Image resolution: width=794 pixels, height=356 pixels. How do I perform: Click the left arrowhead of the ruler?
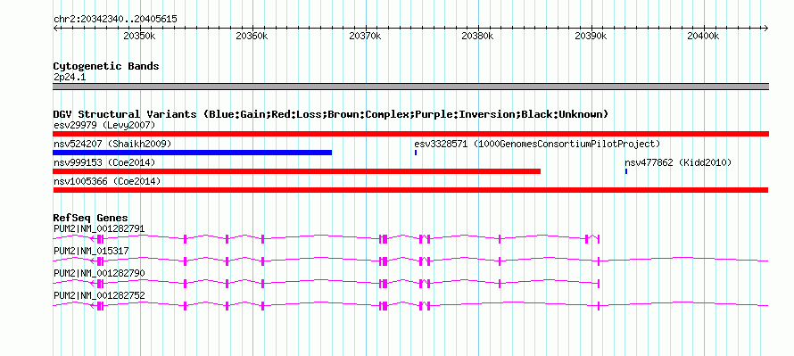tap(55, 28)
